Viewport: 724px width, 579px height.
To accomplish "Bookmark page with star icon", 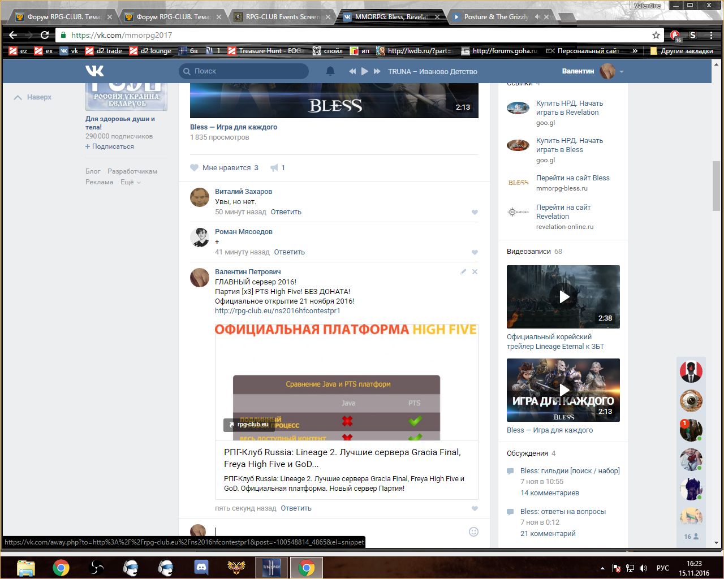I will tap(656, 35).
